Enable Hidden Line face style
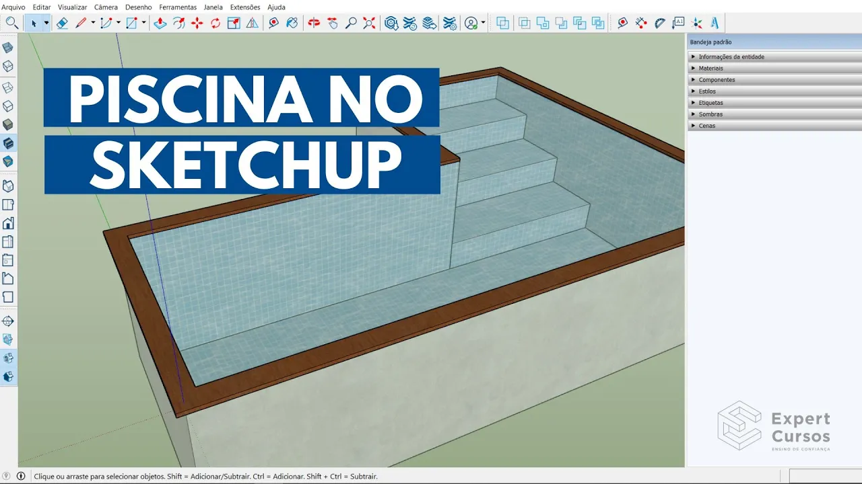862x484 pixels. (x=8, y=106)
